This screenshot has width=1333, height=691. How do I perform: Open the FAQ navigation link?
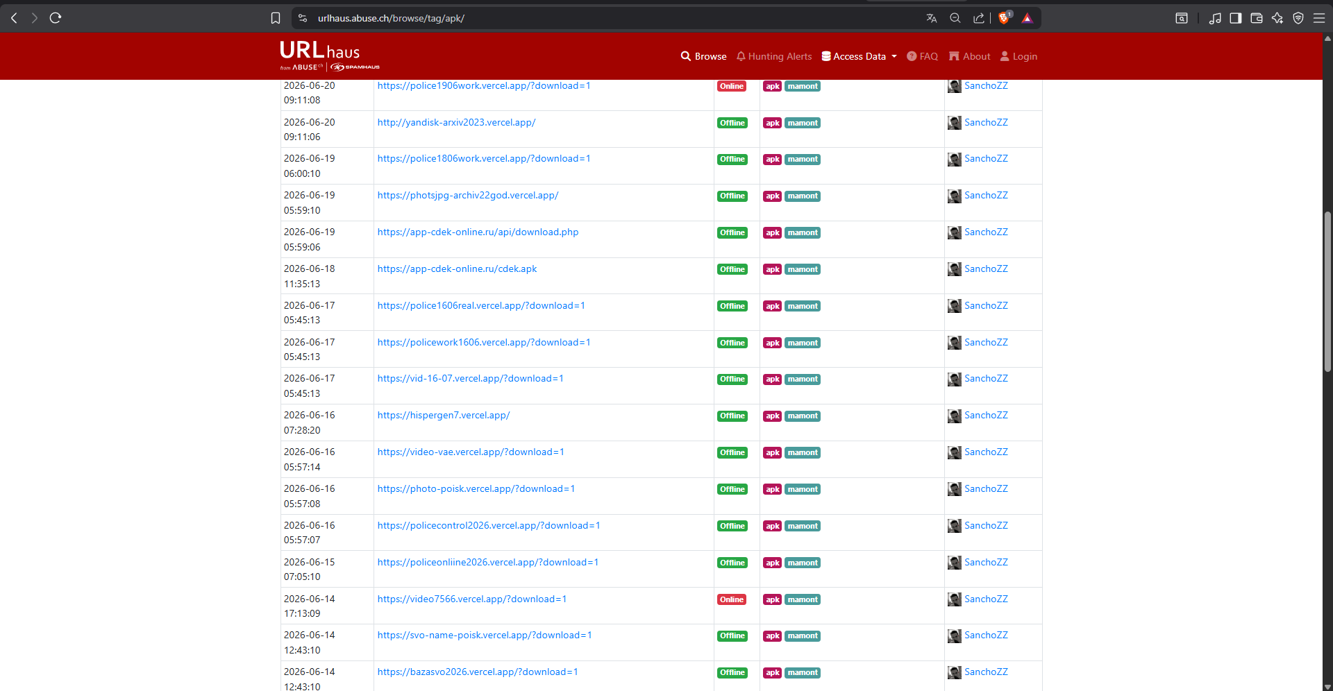tap(923, 56)
